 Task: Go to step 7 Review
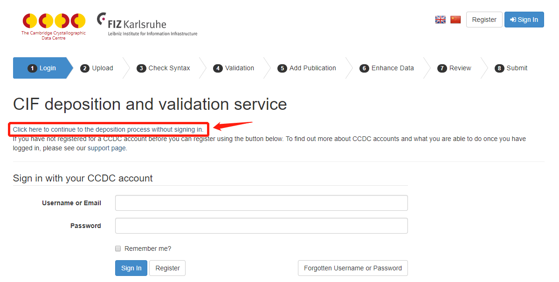point(454,68)
